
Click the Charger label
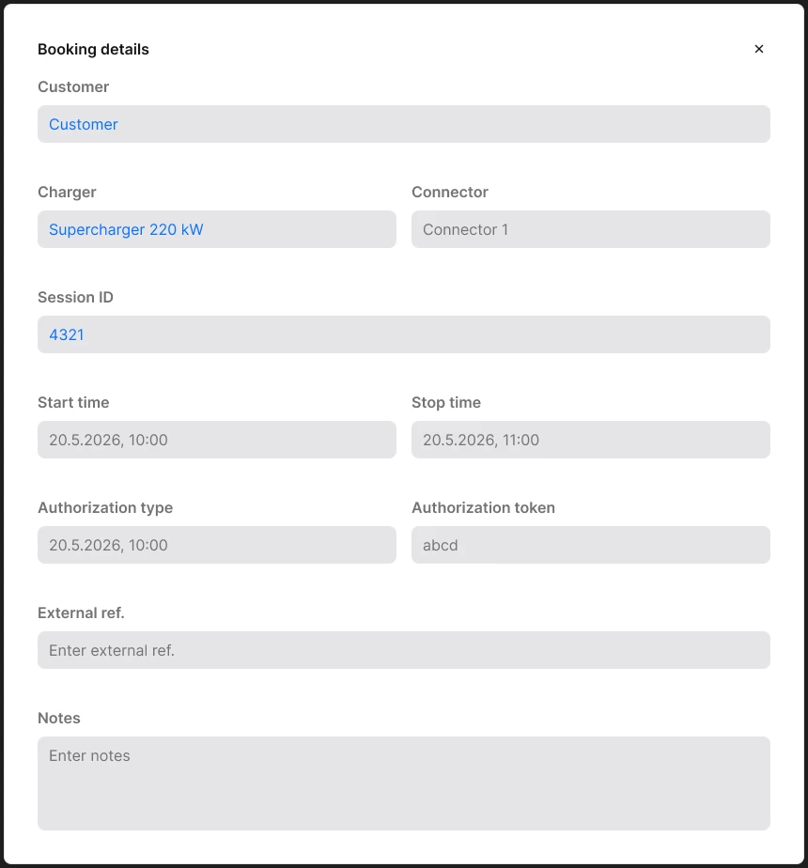[67, 192]
